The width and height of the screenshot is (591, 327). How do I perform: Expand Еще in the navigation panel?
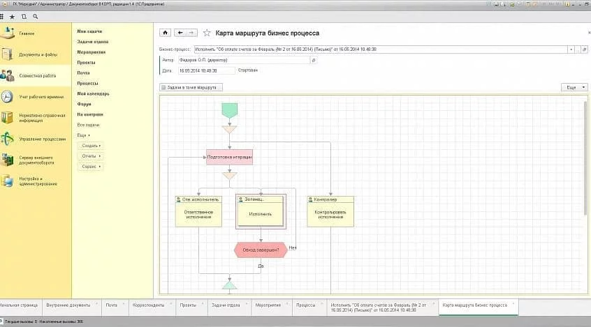[84, 135]
